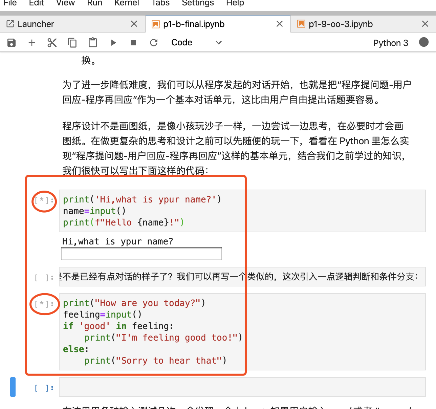
Task: Run the current cell with play icon
Action: (113, 42)
